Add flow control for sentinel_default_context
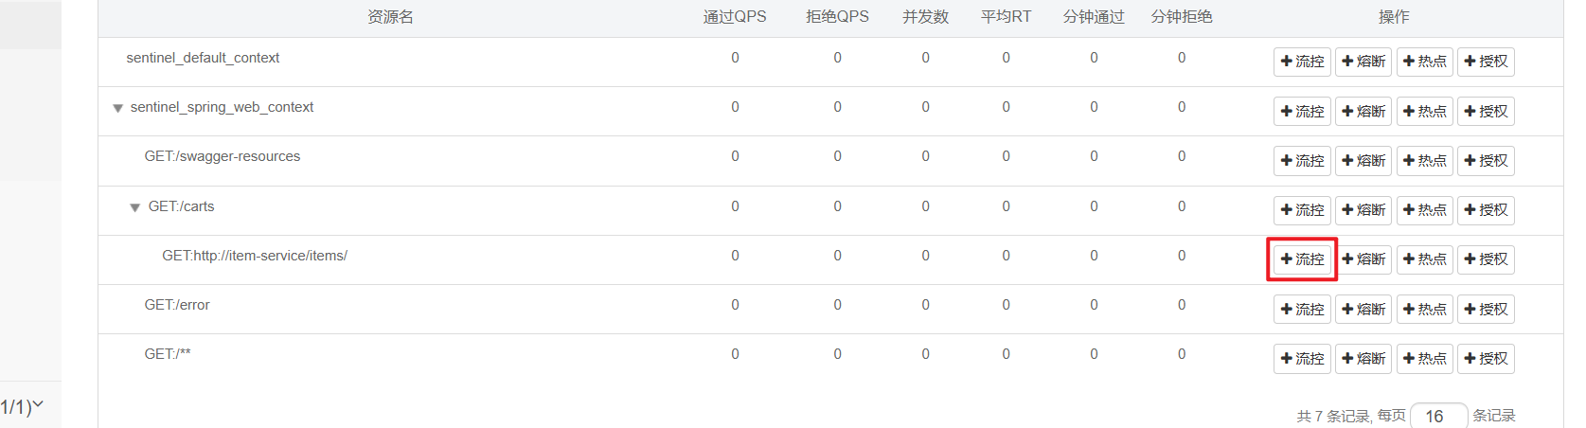The height and width of the screenshot is (428, 1586). tap(1302, 62)
